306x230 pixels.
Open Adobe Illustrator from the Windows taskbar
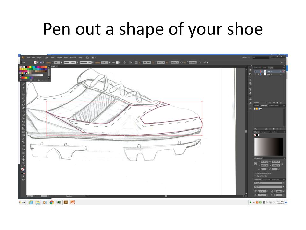click(66, 202)
